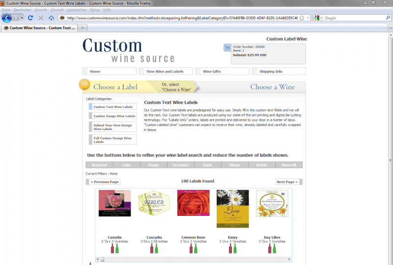393x265 pixels.
Task: Click the green bottle icon under Day Lilies
Action: coord(275,248)
